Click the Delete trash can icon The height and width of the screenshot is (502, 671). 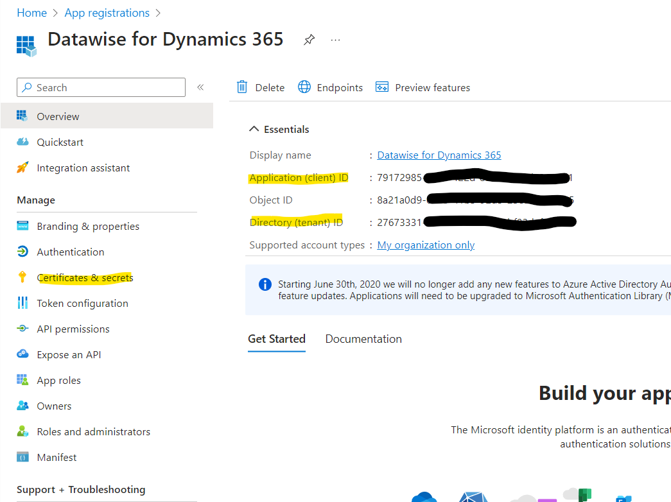pos(242,87)
